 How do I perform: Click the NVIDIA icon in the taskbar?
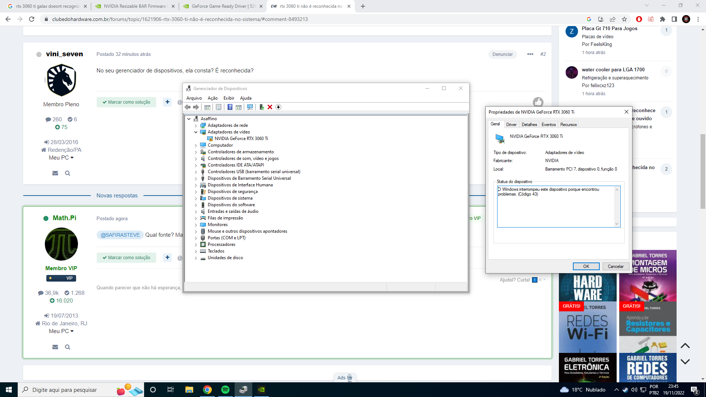point(261,390)
